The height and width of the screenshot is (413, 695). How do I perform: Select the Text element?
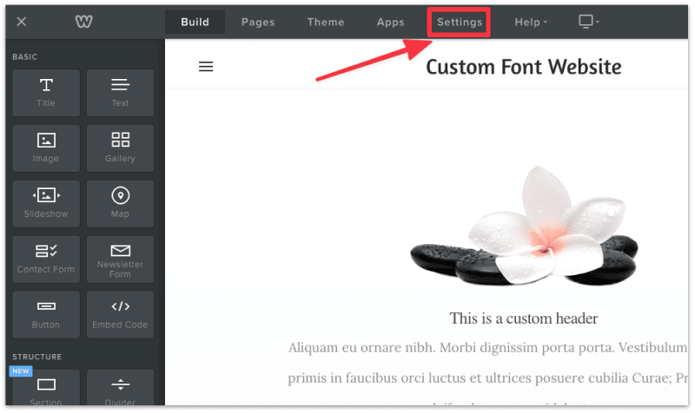(x=120, y=93)
